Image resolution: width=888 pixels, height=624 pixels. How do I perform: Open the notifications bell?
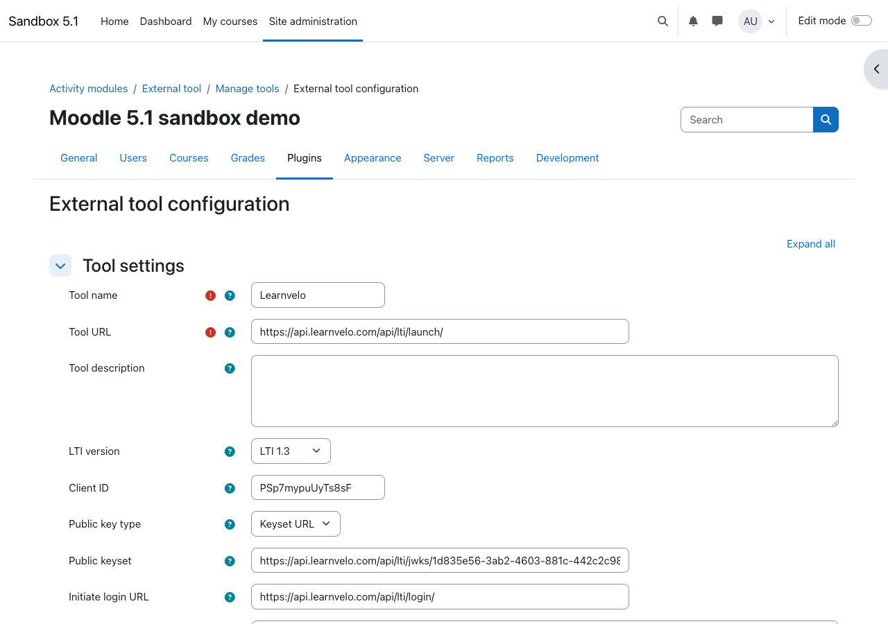click(693, 21)
